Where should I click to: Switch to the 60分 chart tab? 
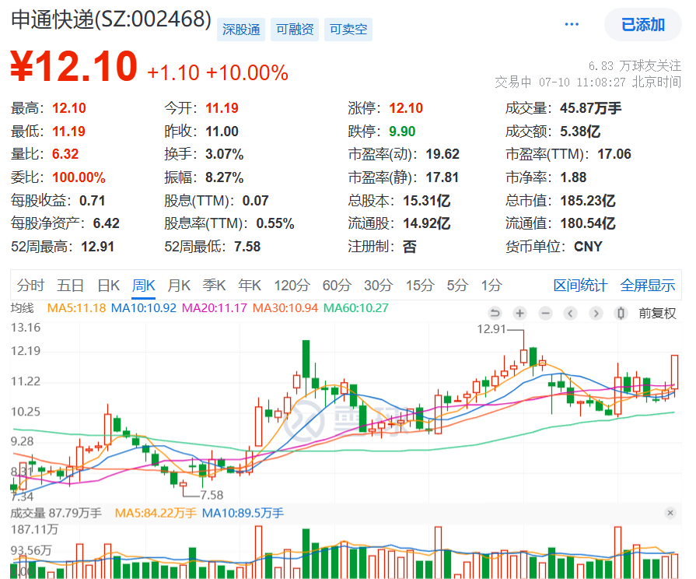click(x=337, y=286)
